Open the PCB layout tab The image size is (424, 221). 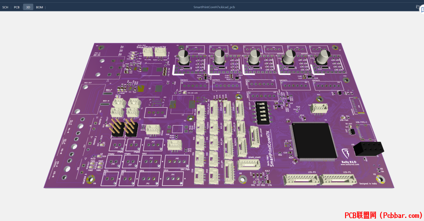17,7
